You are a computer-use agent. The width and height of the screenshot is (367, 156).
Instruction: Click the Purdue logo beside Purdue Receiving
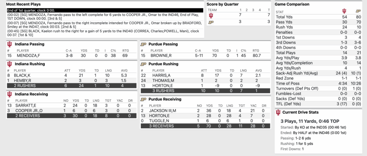click(143, 99)
